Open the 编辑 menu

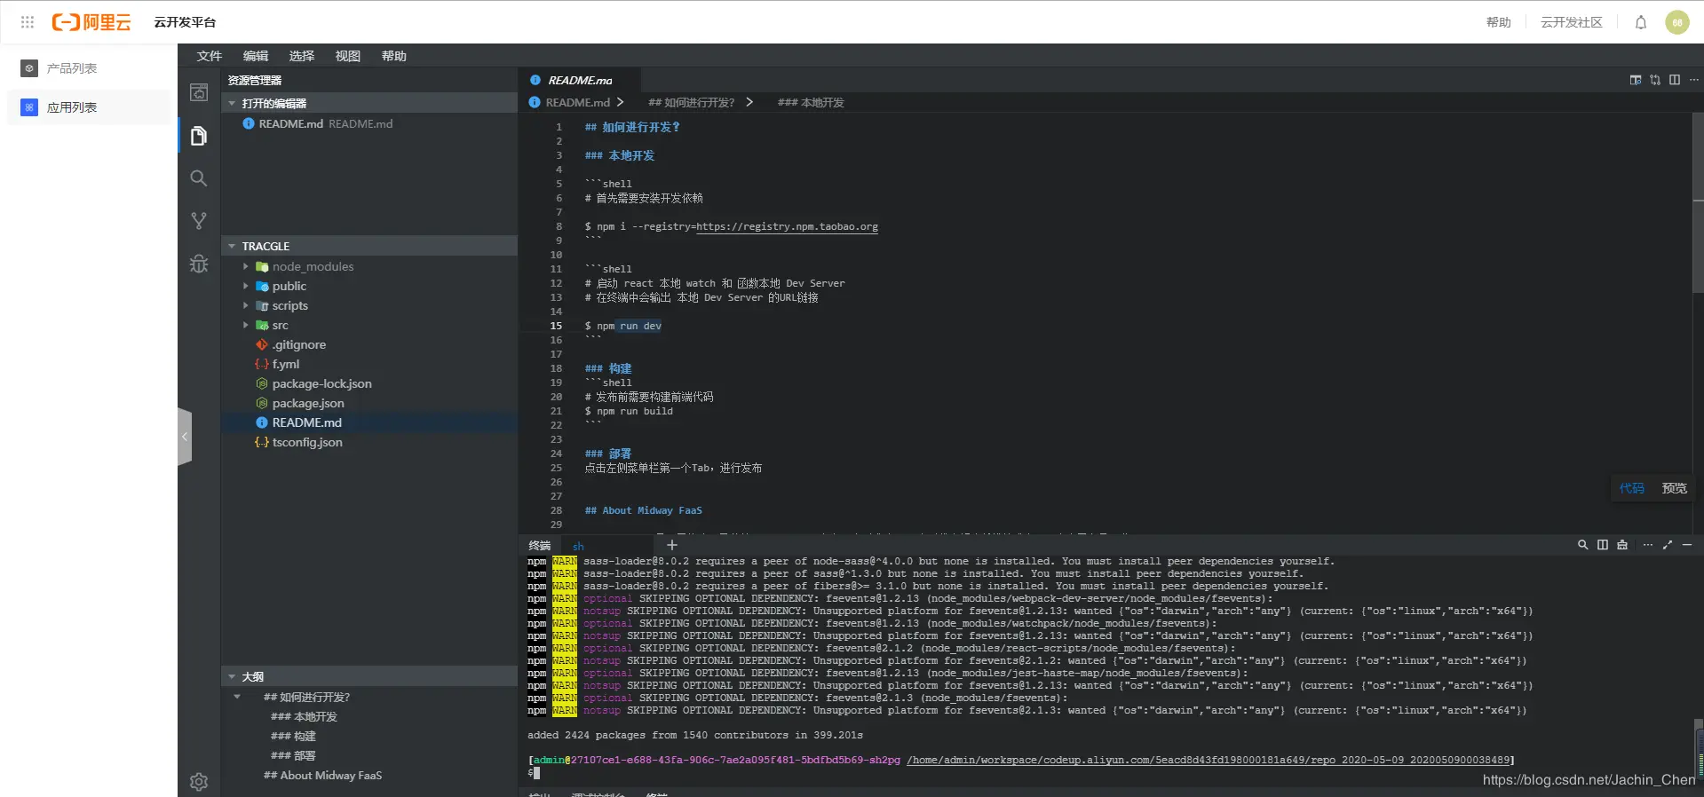point(256,56)
